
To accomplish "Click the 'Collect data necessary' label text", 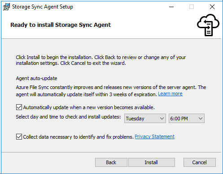I will (78, 137).
